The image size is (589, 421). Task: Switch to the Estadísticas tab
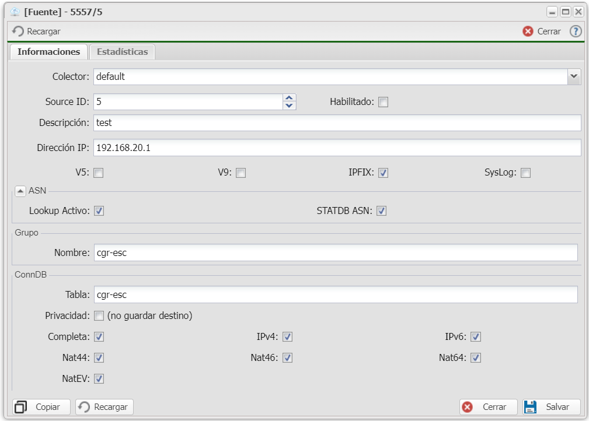122,52
